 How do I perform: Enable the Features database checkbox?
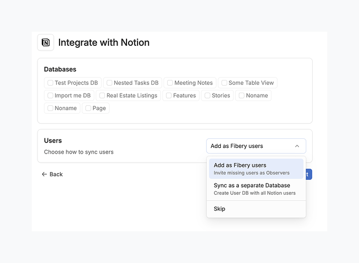point(169,96)
